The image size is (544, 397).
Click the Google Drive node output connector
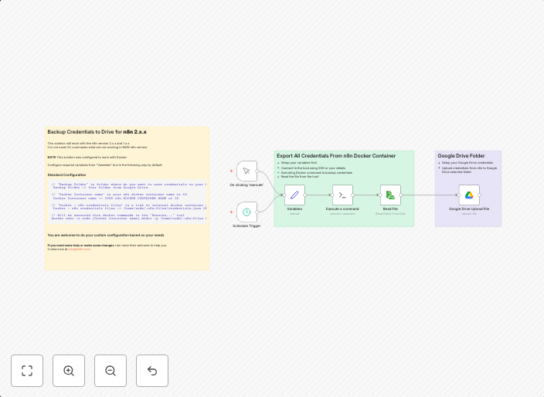[x=479, y=195]
